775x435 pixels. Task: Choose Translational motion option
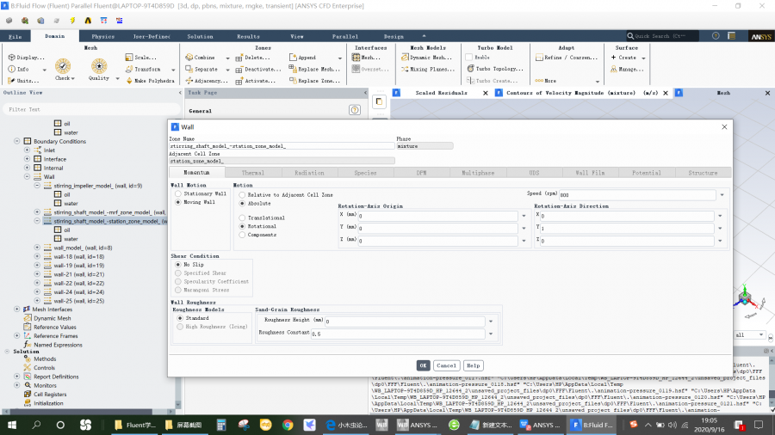point(242,217)
